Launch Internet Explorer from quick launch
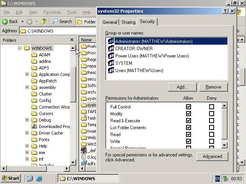This screenshot has height=184, width=246. 39,179
